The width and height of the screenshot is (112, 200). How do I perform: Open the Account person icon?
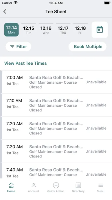(34, 185)
